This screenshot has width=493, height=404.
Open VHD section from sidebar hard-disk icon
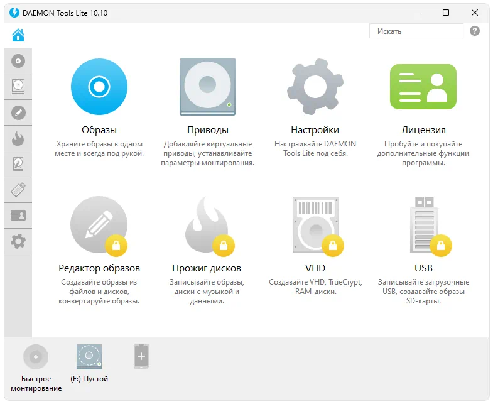coord(18,164)
